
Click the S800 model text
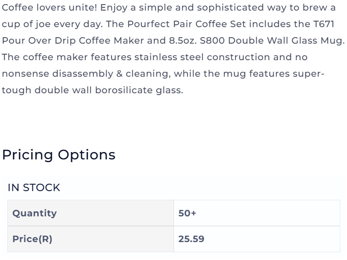click(x=212, y=40)
